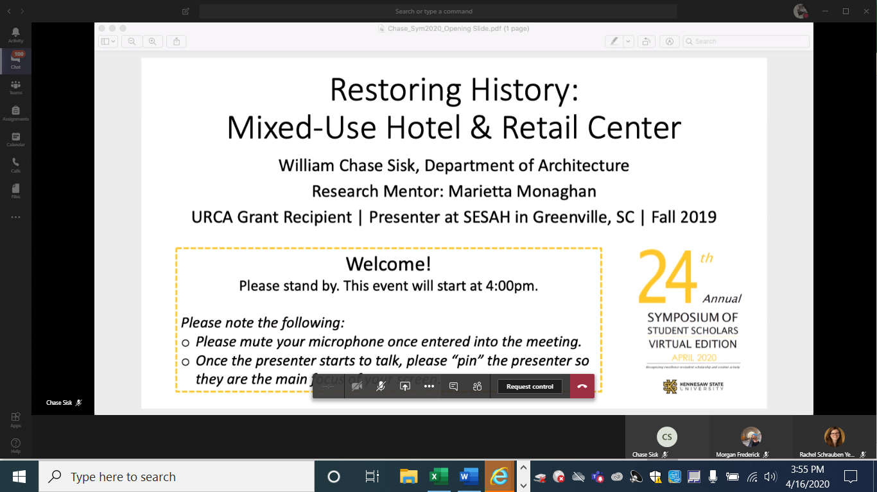Click the search or command box

(x=438, y=12)
